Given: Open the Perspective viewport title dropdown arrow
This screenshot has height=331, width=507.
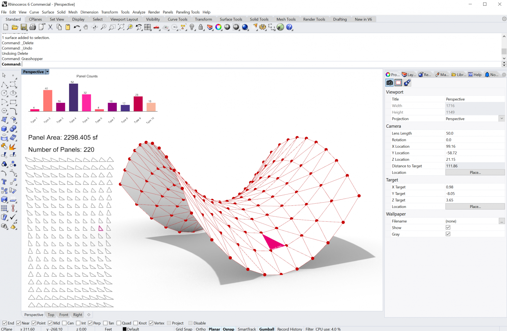Looking at the screenshot, I should click(48, 72).
